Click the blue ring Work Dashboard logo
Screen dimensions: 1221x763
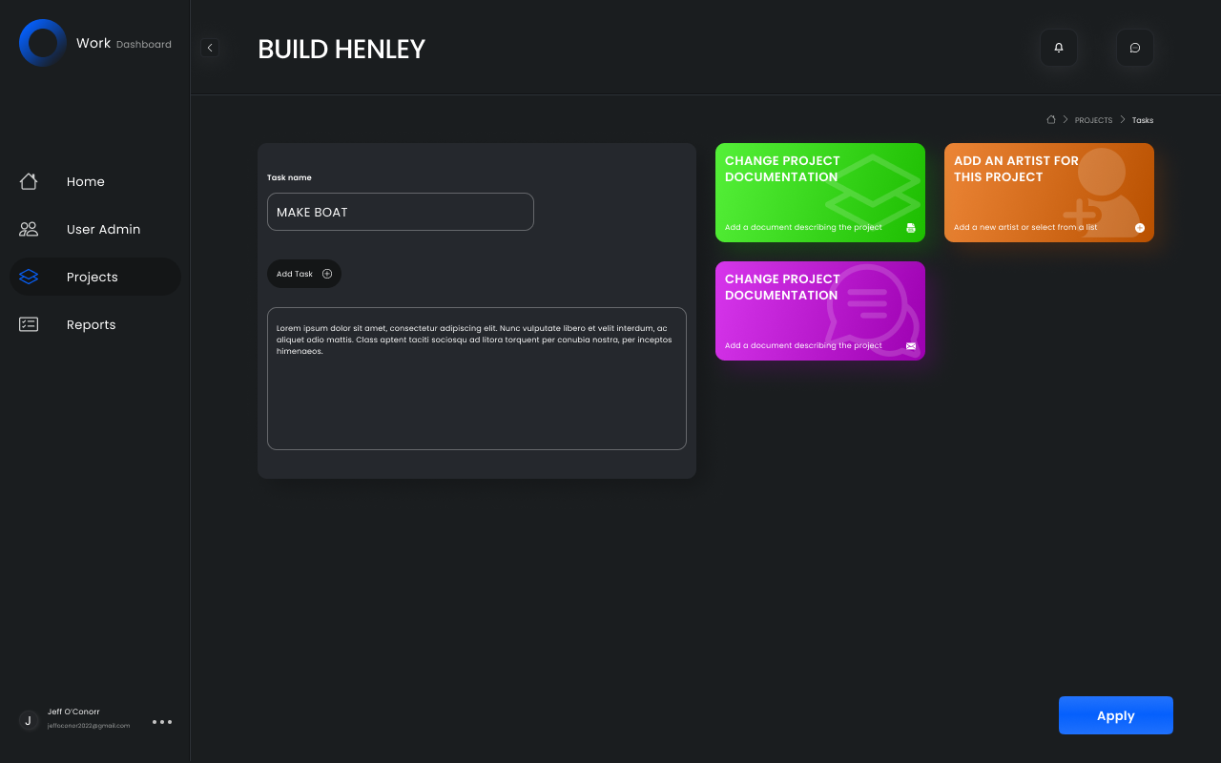click(x=43, y=43)
